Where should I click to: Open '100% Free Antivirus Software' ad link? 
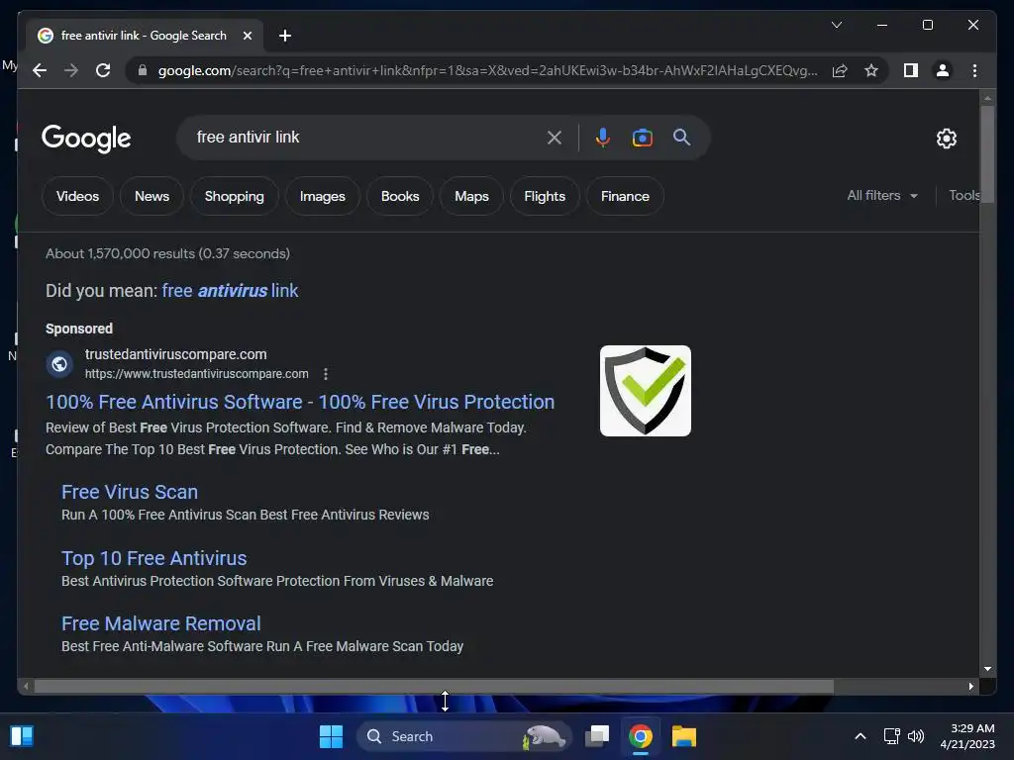click(300, 402)
